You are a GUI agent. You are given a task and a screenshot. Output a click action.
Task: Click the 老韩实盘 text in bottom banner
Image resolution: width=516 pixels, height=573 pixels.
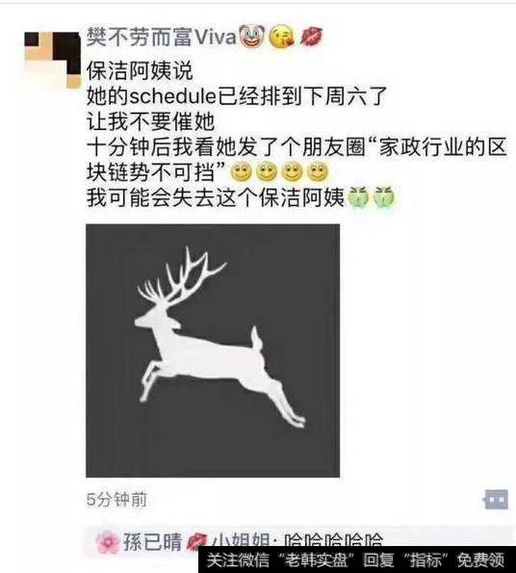click(317, 560)
